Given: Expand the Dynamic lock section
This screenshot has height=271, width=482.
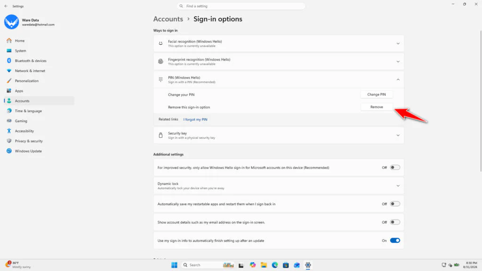Looking at the screenshot, I should (398, 186).
